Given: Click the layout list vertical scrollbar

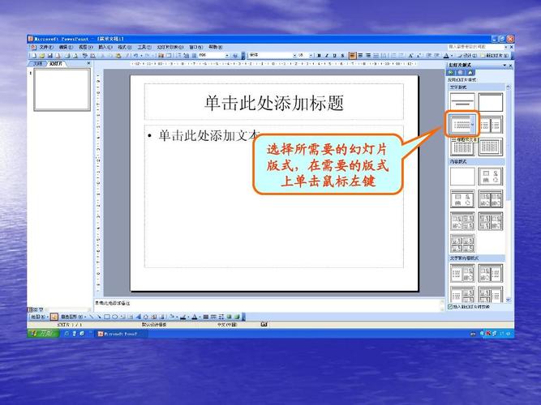Looking at the screenshot, I should 508,193.
